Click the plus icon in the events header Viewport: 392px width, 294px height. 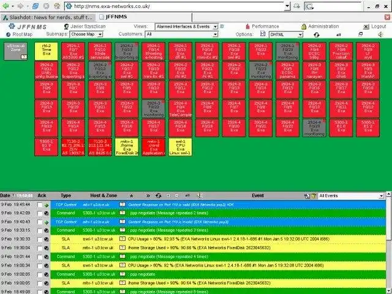(x=168, y=196)
